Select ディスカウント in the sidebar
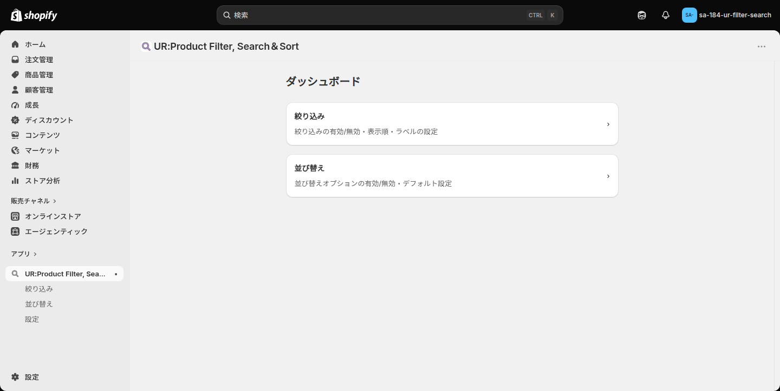The height and width of the screenshot is (391, 780). [x=65, y=120]
